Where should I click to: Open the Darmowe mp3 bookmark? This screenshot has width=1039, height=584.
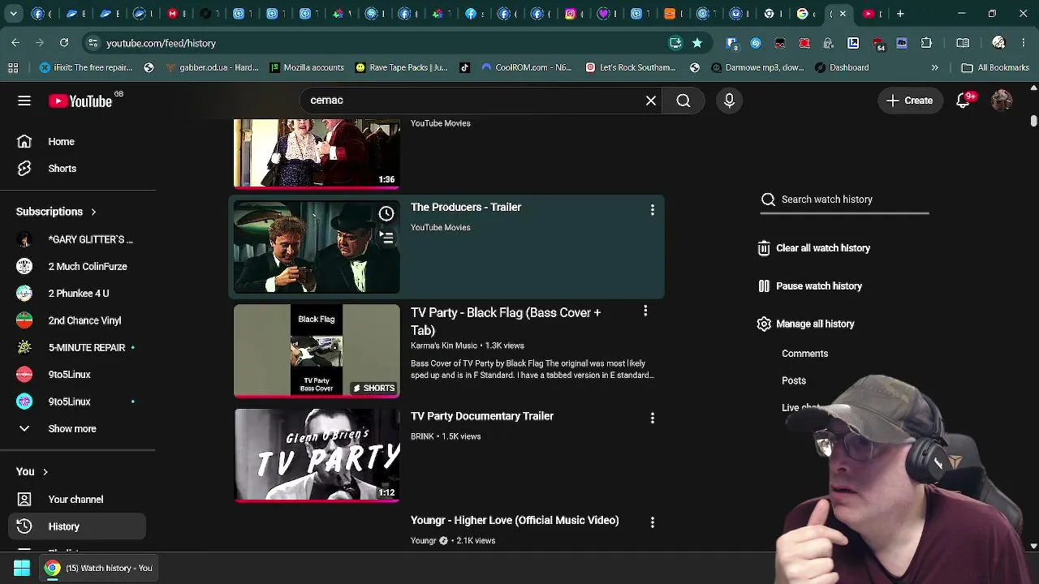click(757, 68)
